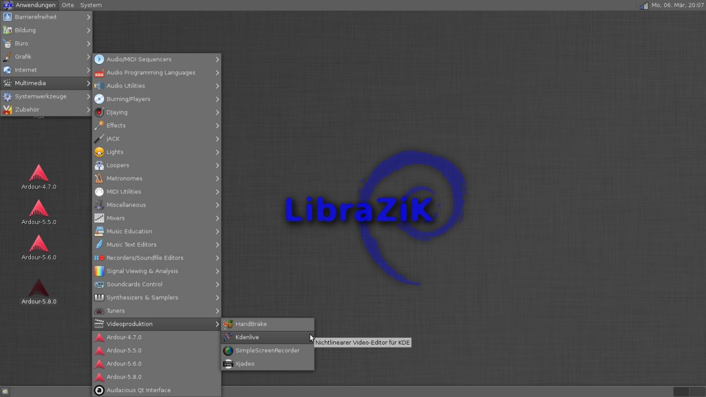Launch Ardour-5.5.0 from the Multimedia menu
Screen dimensions: 706x397
coord(157,351)
